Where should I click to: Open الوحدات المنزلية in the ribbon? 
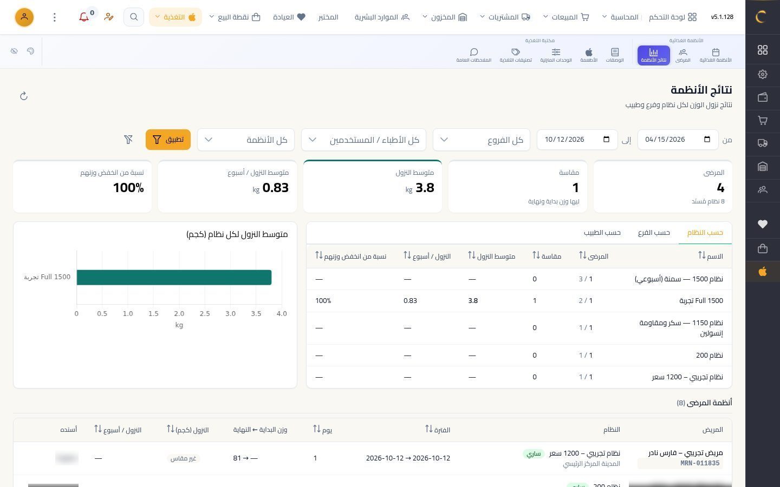tap(556, 55)
